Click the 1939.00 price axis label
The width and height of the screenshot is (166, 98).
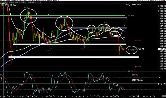(162, 36)
